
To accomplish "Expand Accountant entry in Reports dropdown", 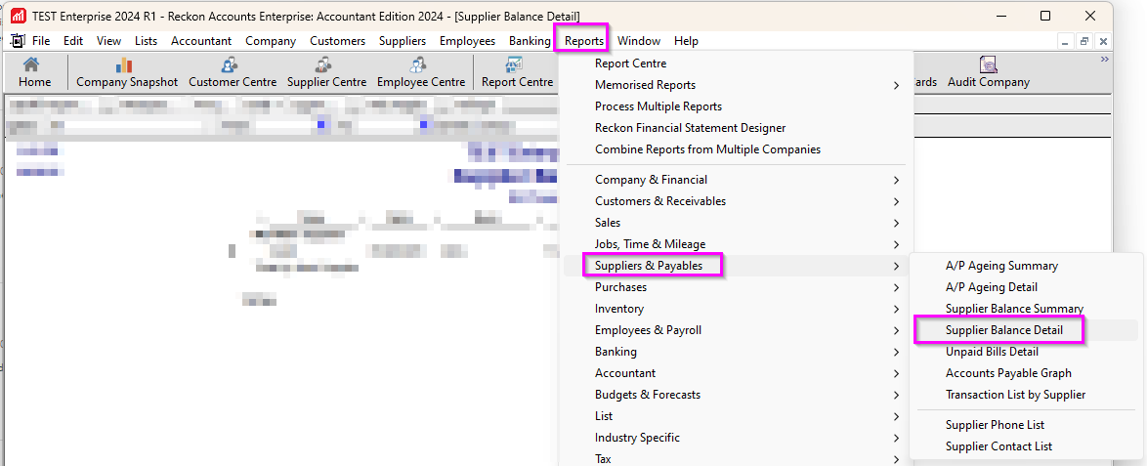I will [735, 373].
